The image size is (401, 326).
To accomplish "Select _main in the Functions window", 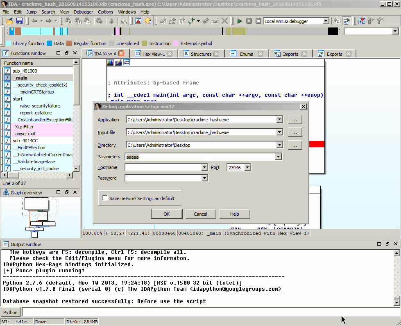I will tap(38, 78).
